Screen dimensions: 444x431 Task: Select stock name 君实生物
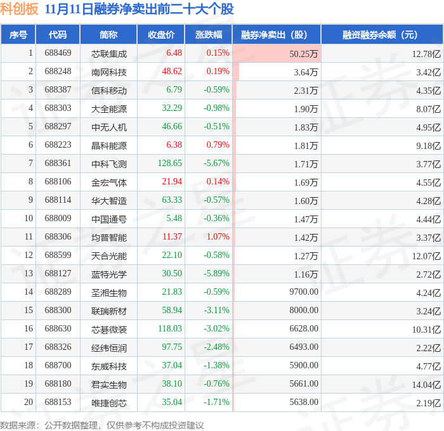(x=108, y=385)
